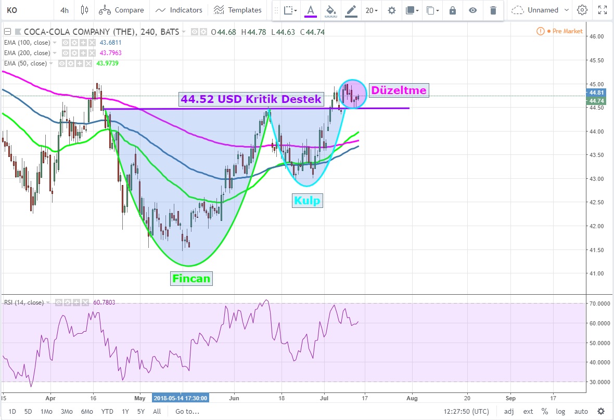This screenshot has height=420, width=614.
Task: Click the Compare symbols button
Action: click(121, 10)
